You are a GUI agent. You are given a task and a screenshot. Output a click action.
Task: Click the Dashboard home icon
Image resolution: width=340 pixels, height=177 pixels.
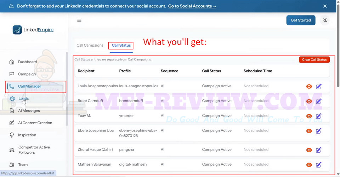click(12, 62)
